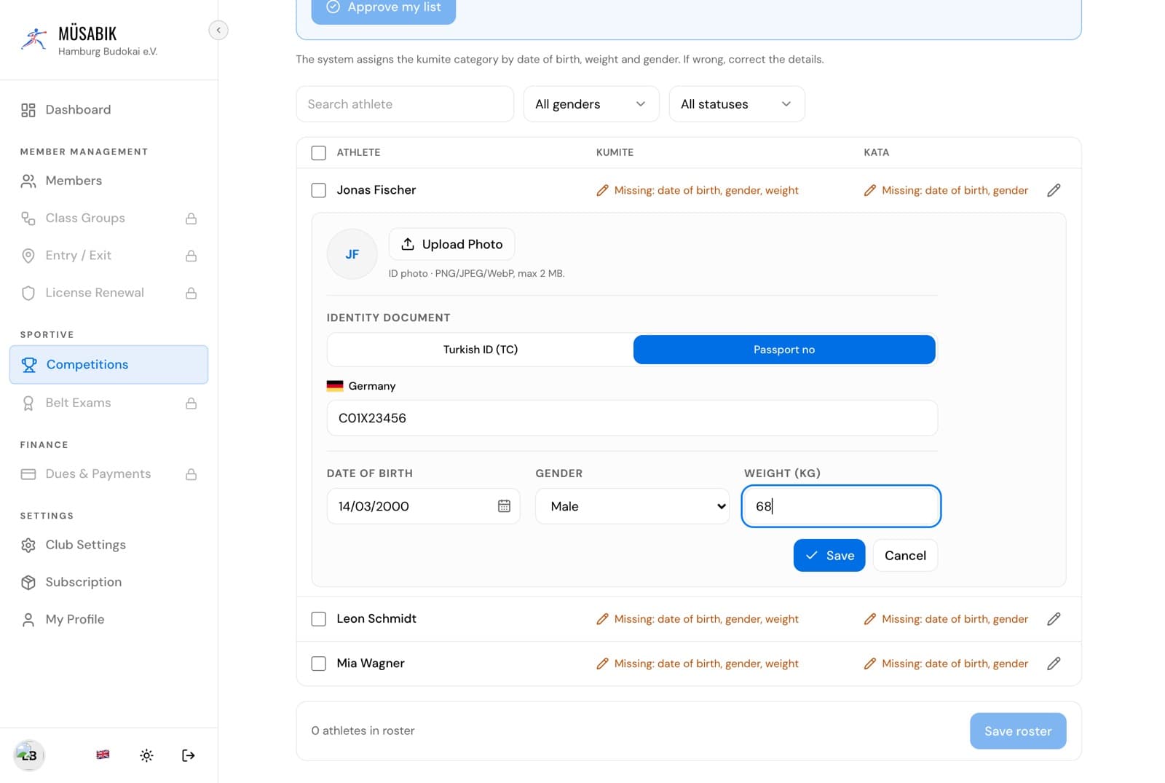Tick Mia Wagner's checkbox
1165x783 pixels.
coord(318,664)
